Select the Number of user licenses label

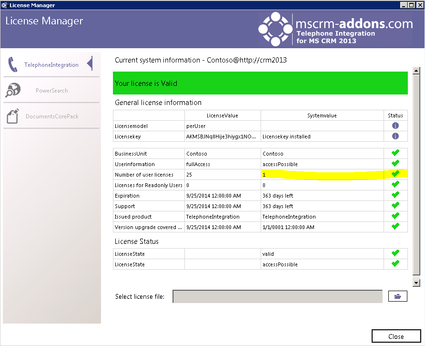click(x=144, y=175)
